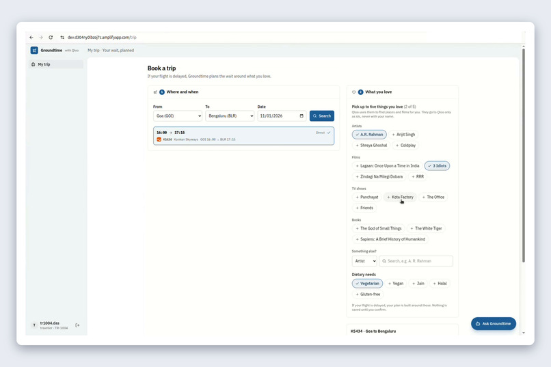Click the browser forward arrow
The width and height of the screenshot is (551, 367).
pos(41,37)
